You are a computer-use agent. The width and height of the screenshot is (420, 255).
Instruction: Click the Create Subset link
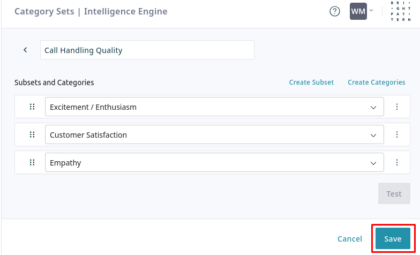(x=311, y=82)
